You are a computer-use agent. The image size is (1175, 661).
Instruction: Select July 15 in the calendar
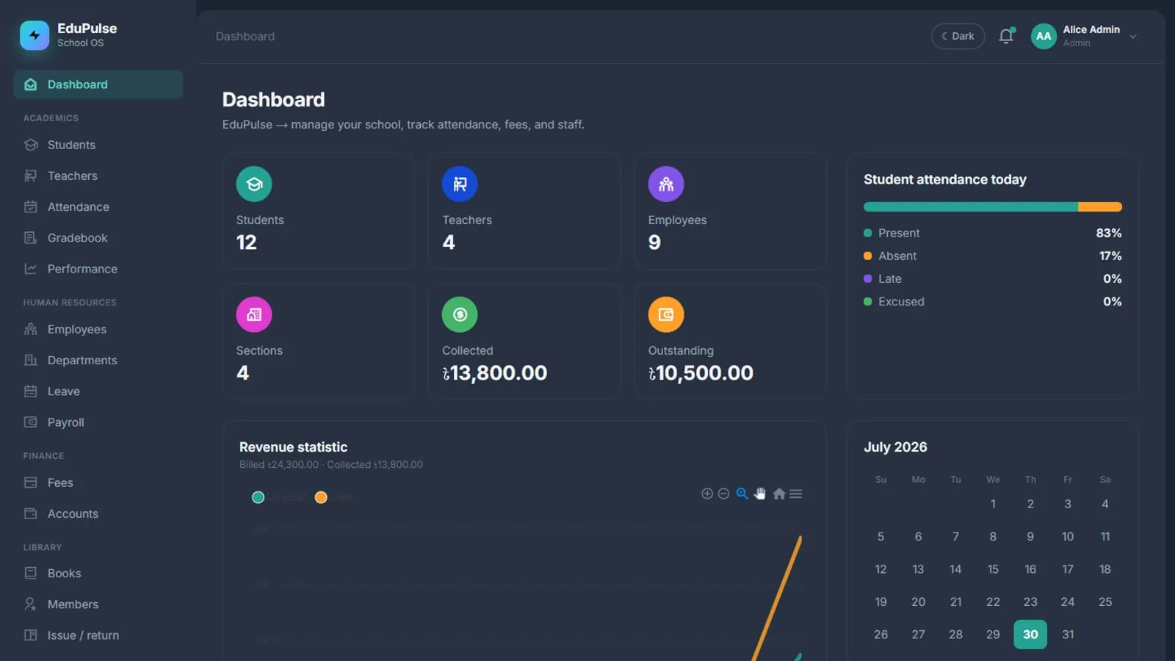pyautogui.click(x=993, y=569)
